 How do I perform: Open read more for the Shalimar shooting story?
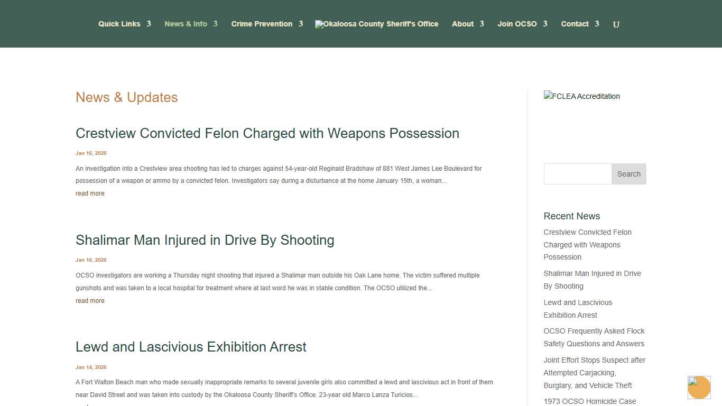pos(90,300)
